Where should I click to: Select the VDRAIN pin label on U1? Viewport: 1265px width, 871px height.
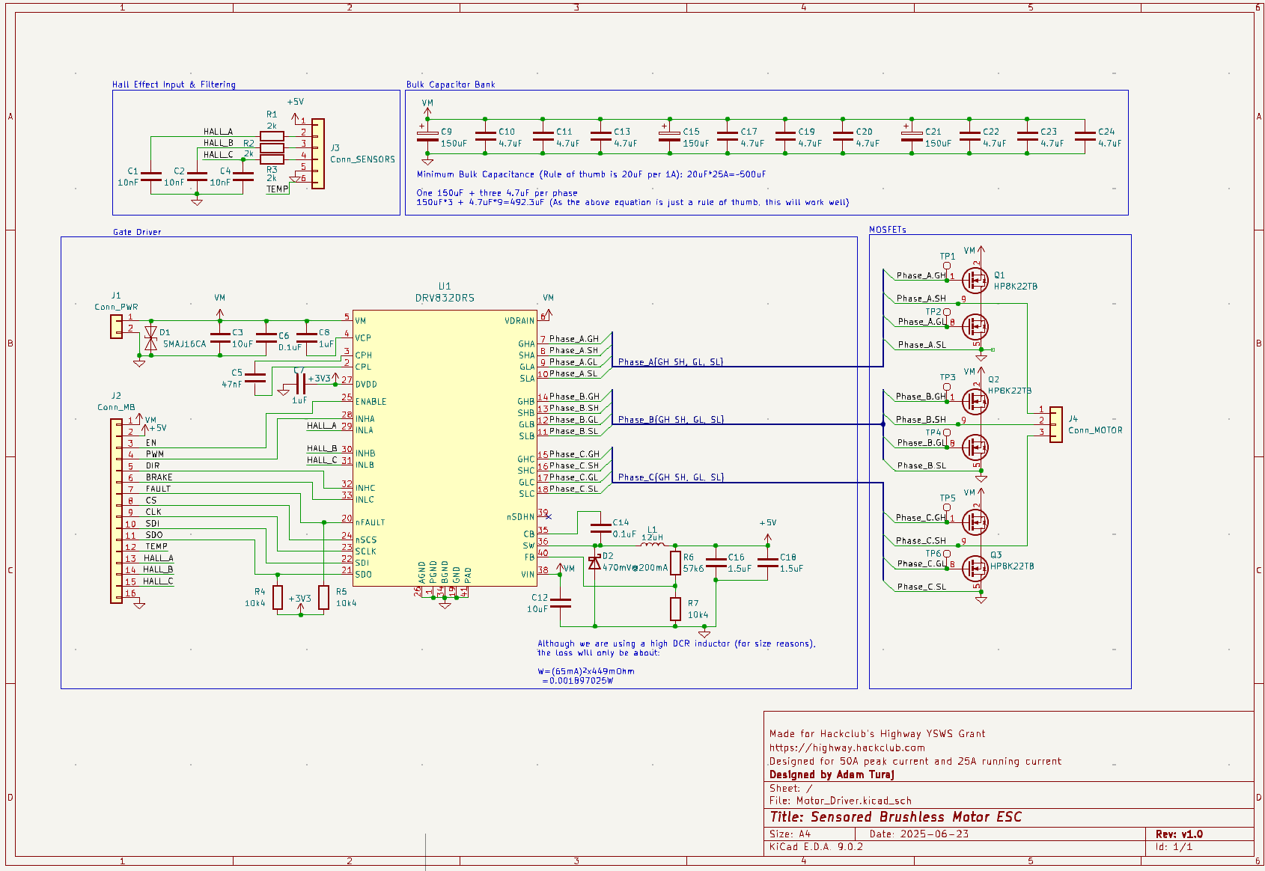point(519,321)
